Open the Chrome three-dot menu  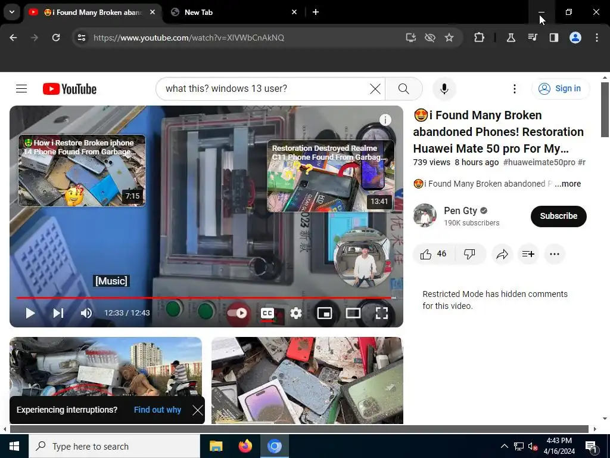pos(597,38)
